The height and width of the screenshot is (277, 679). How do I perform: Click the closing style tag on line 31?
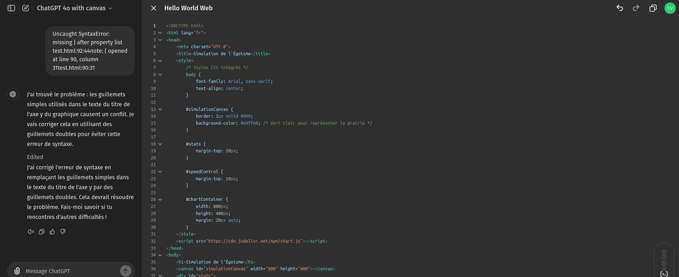coord(186,234)
